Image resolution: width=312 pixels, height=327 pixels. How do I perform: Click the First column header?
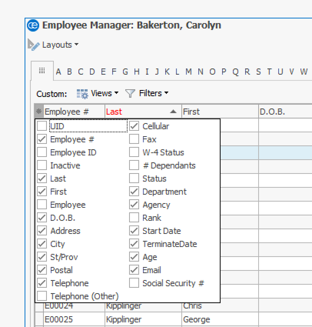220,111
